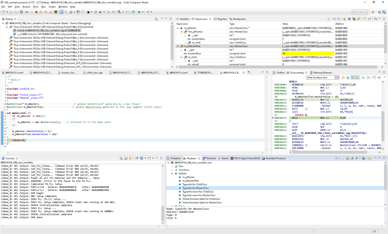Screen dimensions: 388x234
Task: Click the Go to Home icon in Disassembly toolbar
Action: tap(348, 77)
